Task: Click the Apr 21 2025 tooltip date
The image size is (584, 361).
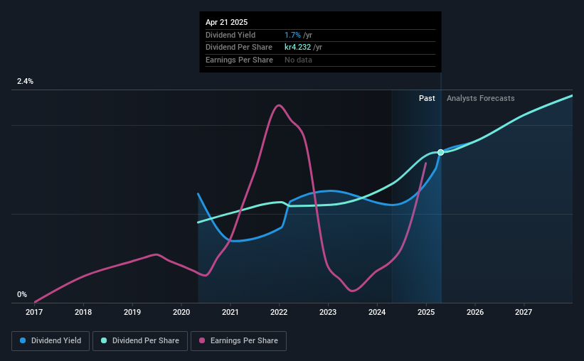Action: click(226, 22)
